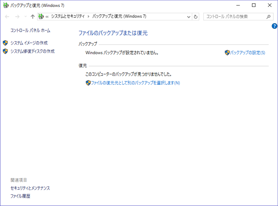278x206 pixels.
Task: Go up one level with the up arrow
Action: [32, 17]
